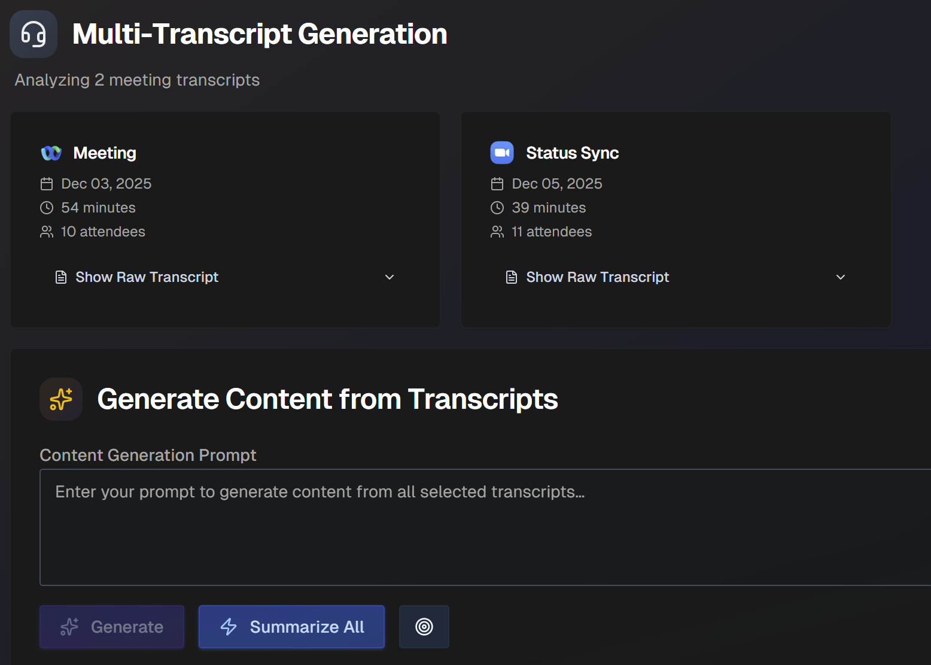Select the attendees icon showing 10 attendees

click(47, 232)
